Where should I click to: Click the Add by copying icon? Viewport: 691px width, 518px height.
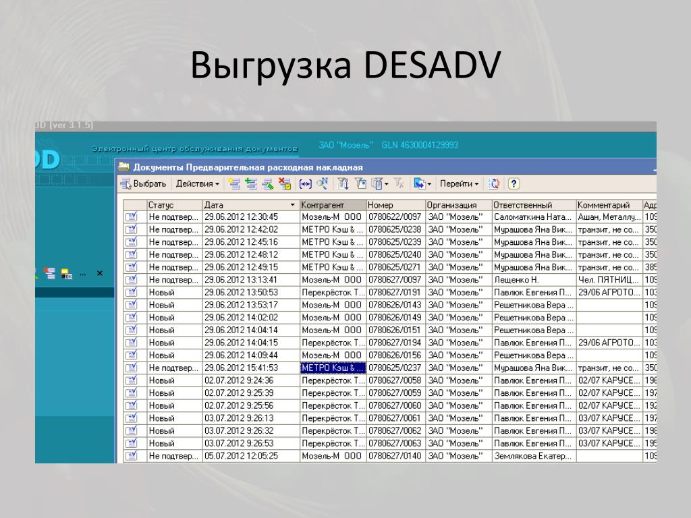pyautogui.click(x=251, y=184)
